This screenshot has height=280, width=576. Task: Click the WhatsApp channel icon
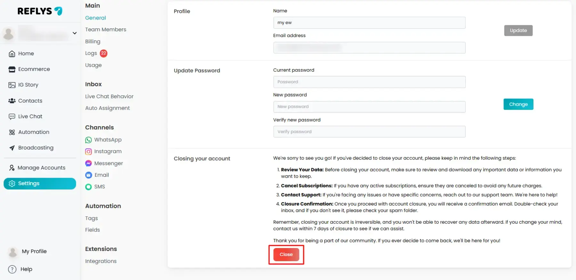pyautogui.click(x=88, y=140)
